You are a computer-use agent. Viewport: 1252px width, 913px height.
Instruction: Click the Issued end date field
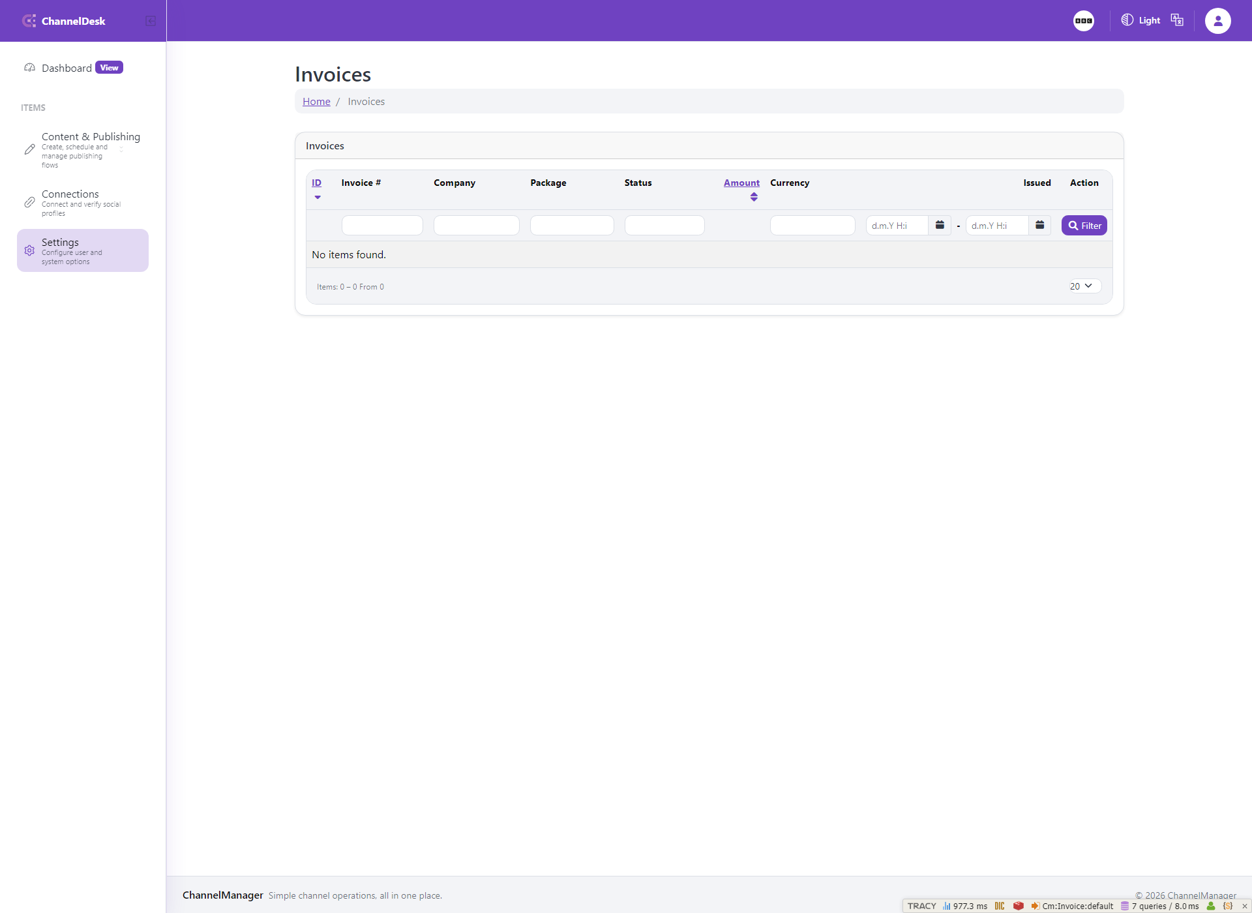tap(997, 225)
